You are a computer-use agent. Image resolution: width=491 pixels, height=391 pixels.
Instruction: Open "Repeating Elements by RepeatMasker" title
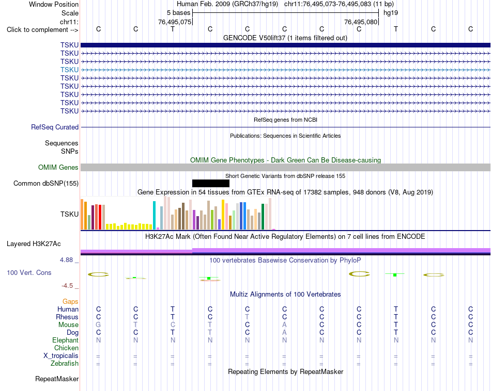point(285,371)
